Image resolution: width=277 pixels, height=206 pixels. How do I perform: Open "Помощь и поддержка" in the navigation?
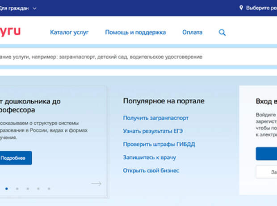[135, 32]
